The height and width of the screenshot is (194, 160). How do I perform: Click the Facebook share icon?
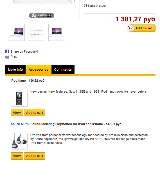[7, 51]
